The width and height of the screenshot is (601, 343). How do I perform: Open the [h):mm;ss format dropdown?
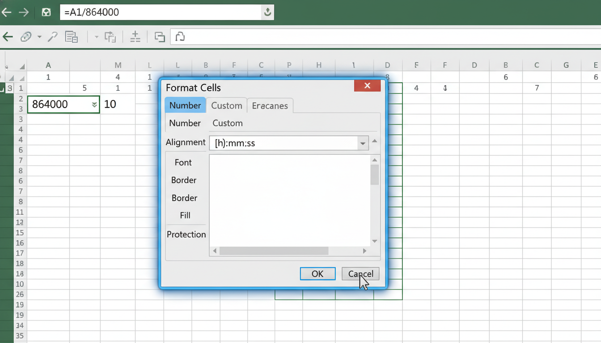coord(363,143)
